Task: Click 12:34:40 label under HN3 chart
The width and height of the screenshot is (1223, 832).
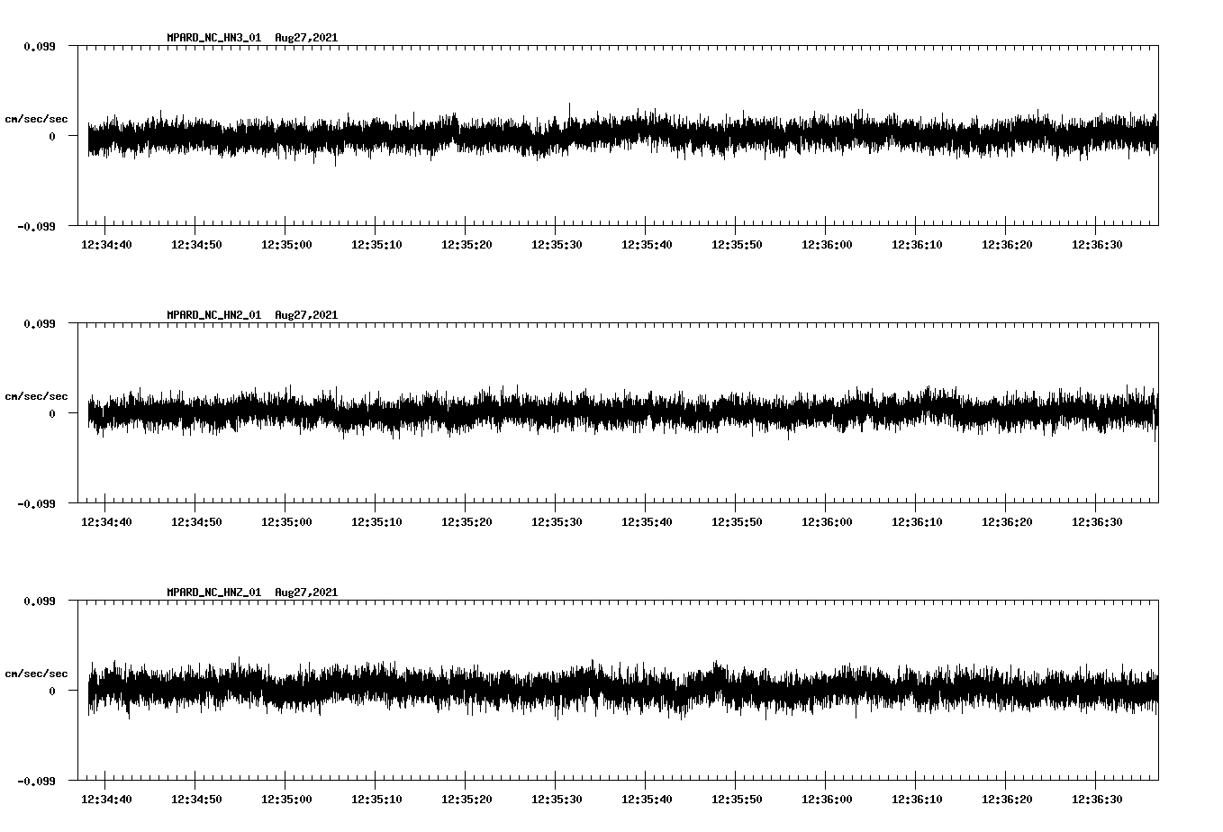Action: (x=106, y=245)
